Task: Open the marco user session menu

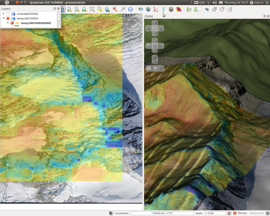Action: pyautogui.click(x=257, y=3)
